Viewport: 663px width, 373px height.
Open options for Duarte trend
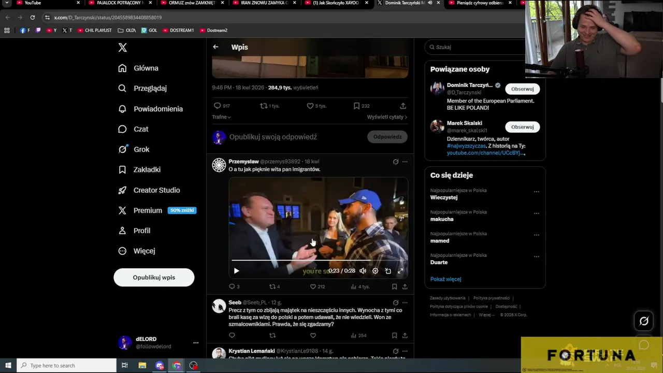point(537,257)
